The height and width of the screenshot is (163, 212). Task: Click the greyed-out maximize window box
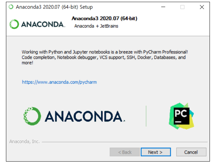coord(182,7)
